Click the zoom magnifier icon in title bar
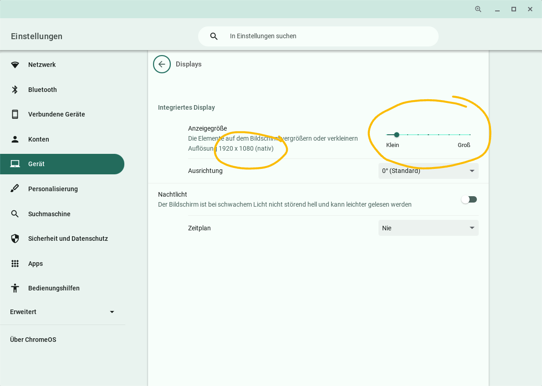Viewport: 542px width, 386px height. [x=478, y=9]
